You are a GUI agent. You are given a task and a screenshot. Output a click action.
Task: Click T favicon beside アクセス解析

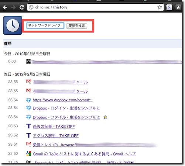pyautogui.click(x=28, y=135)
